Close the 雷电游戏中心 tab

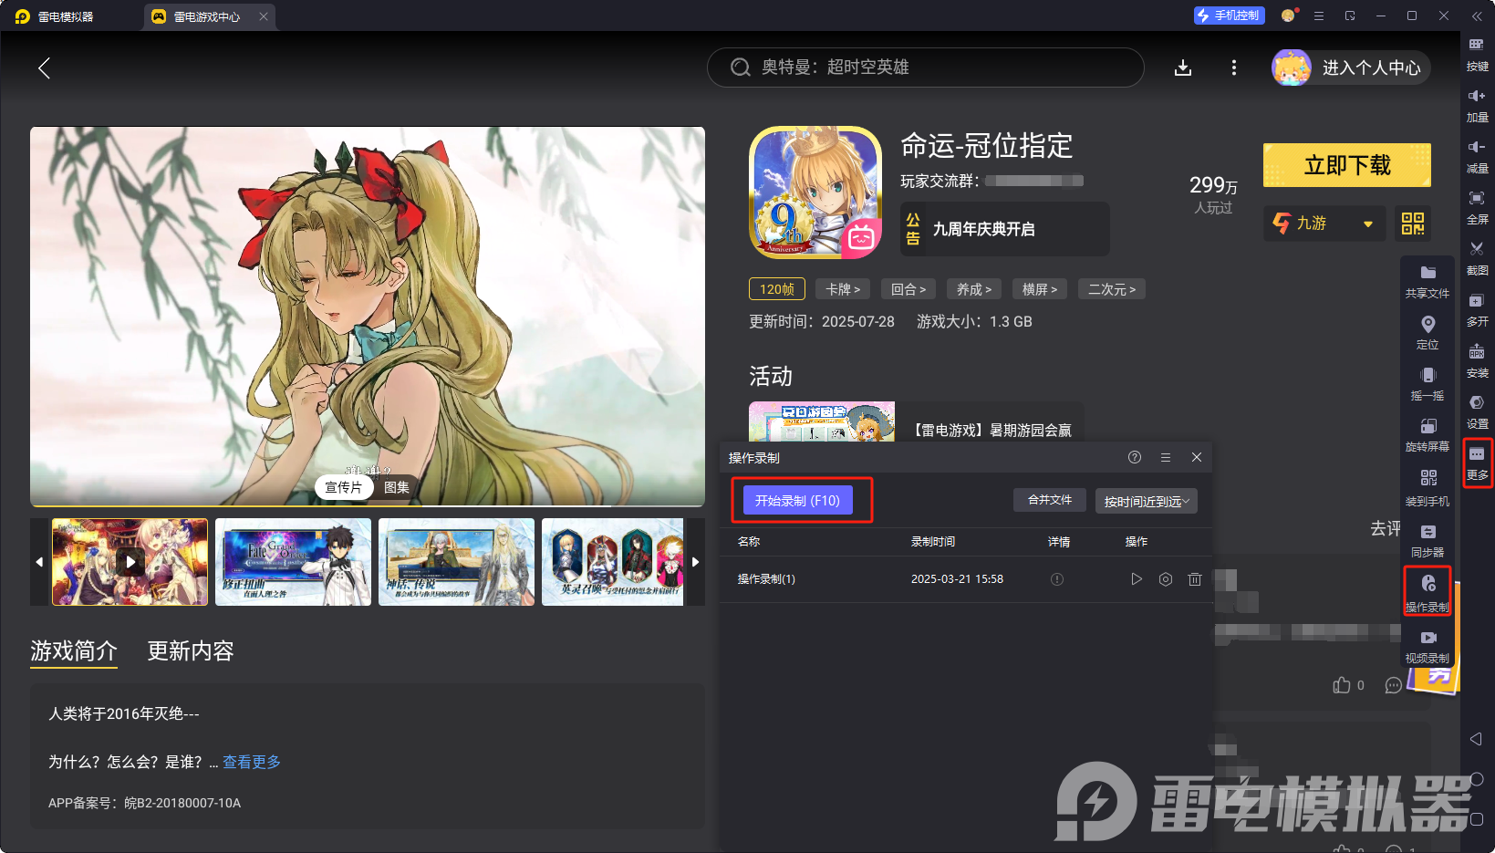tap(264, 16)
